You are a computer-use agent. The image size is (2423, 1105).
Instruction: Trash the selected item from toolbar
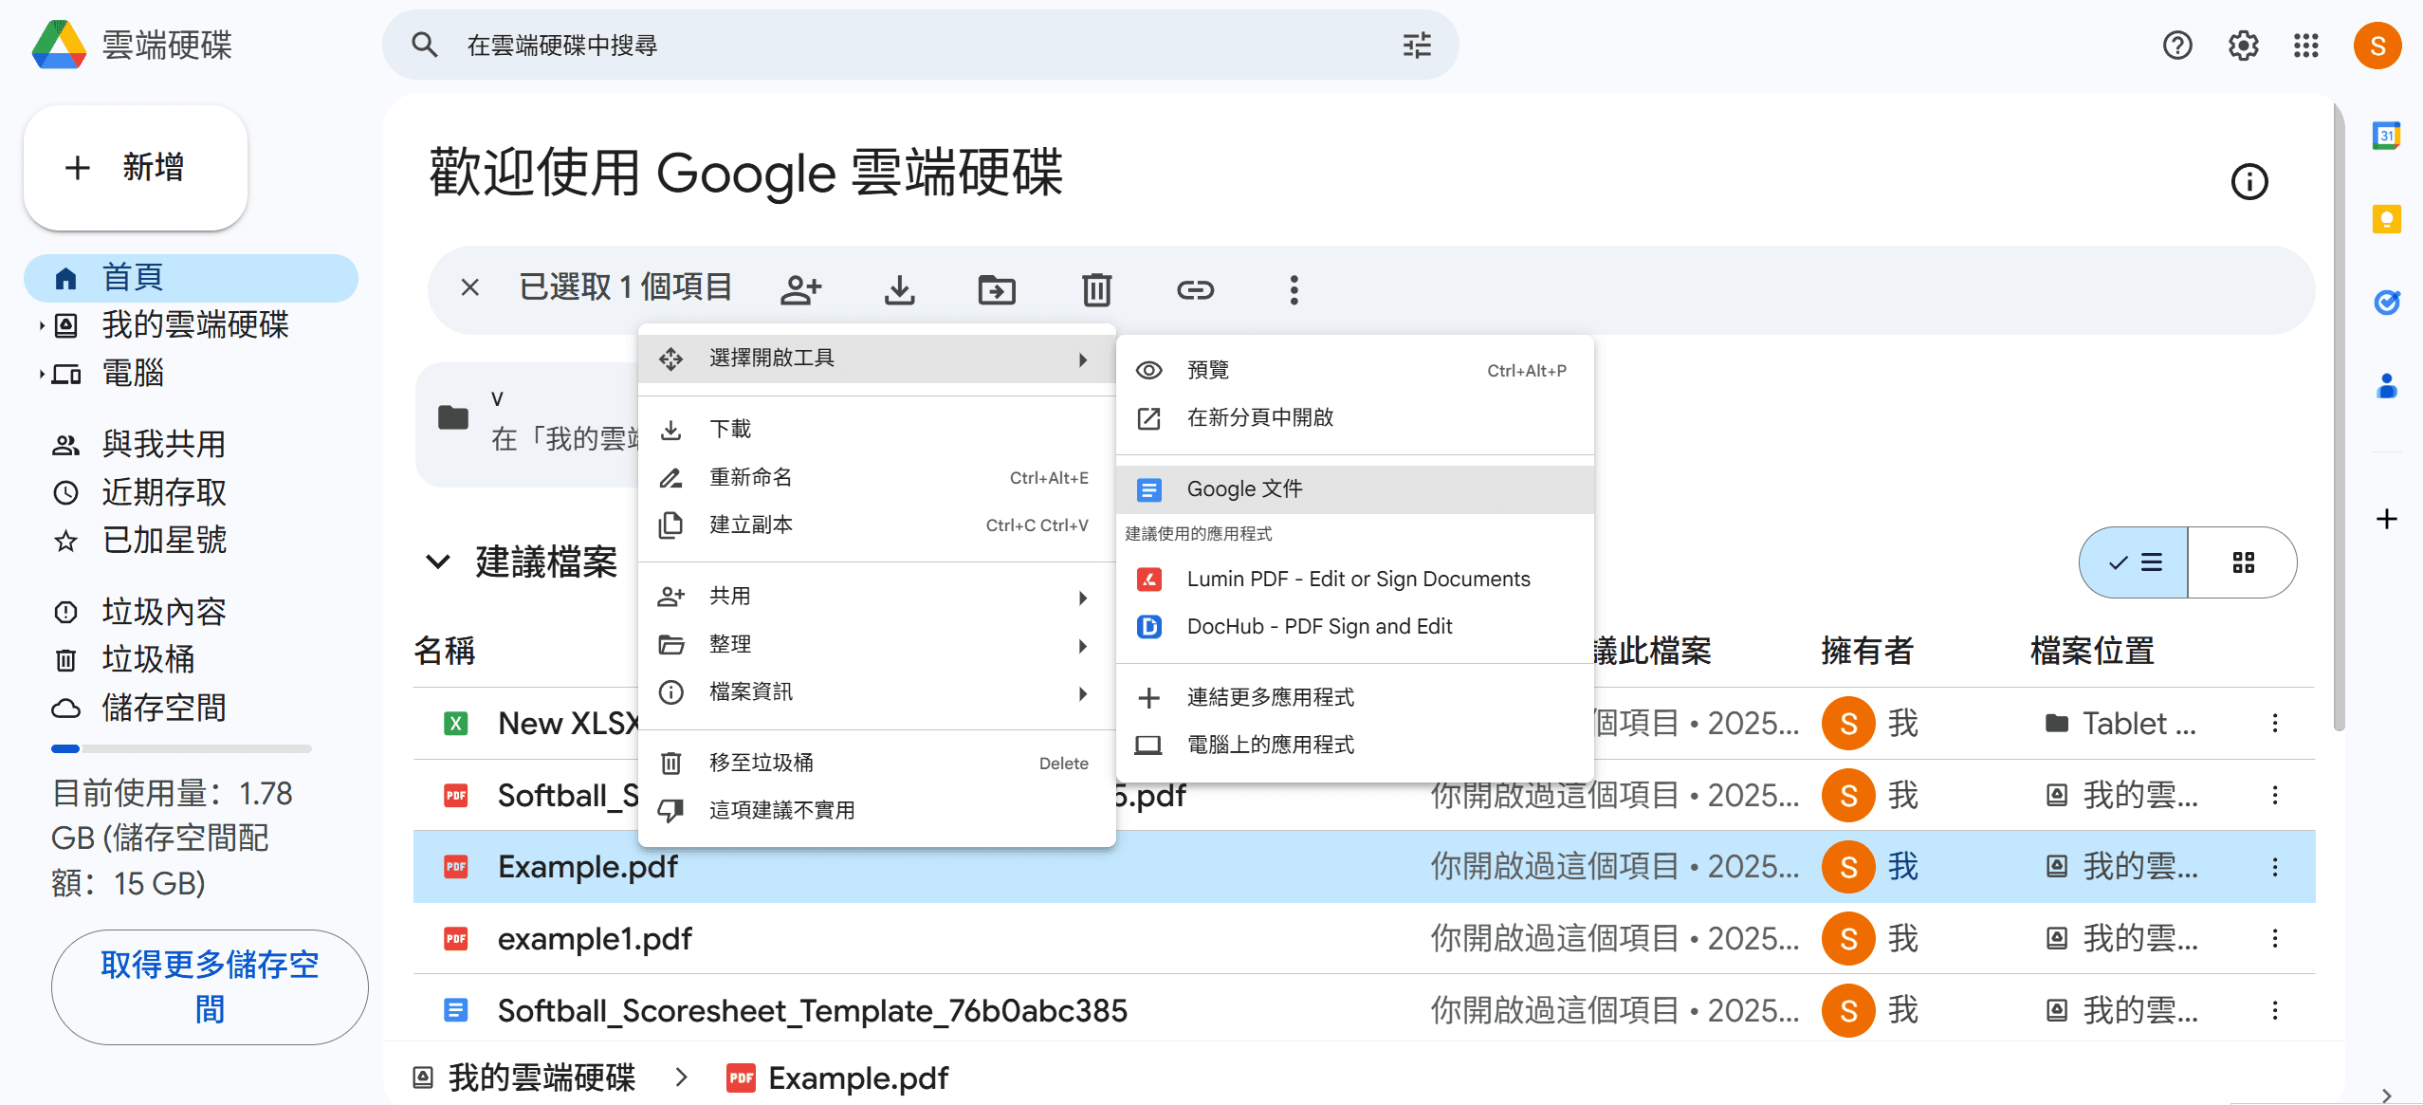(1096, 289)
